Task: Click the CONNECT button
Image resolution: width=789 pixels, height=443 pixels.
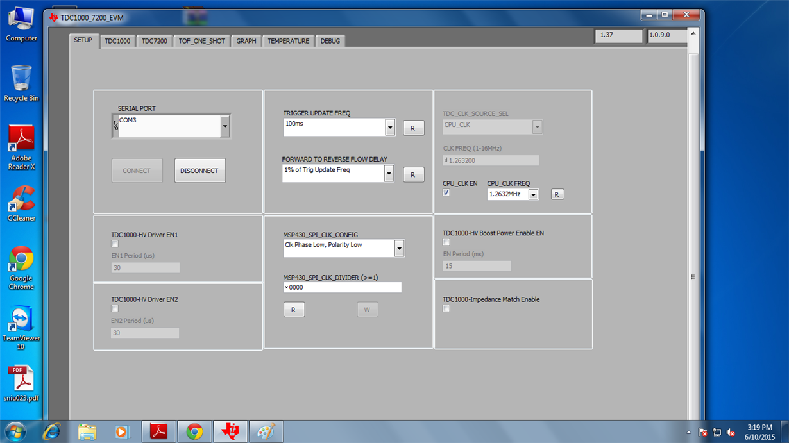Action: 137,171
